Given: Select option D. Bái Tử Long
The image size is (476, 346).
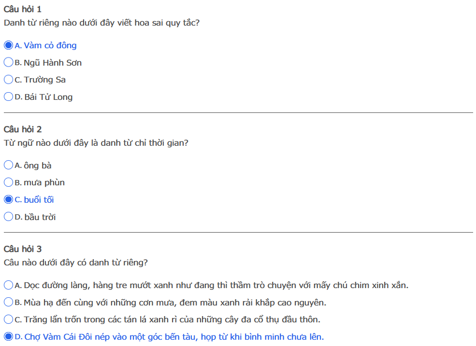Looking at the screenshot, I should [8, 97].
